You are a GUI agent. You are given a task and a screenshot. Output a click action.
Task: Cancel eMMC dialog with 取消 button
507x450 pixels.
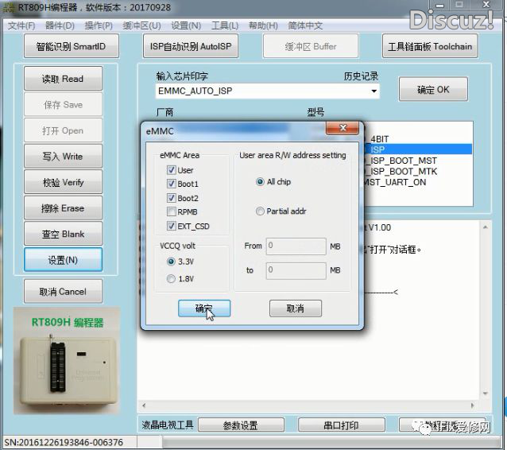296,308
